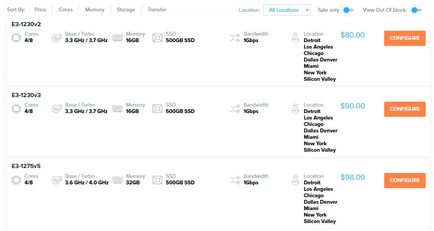Sort the list by Cores
Viewport: 434px width, 231px height.
[x=66, y=10]
